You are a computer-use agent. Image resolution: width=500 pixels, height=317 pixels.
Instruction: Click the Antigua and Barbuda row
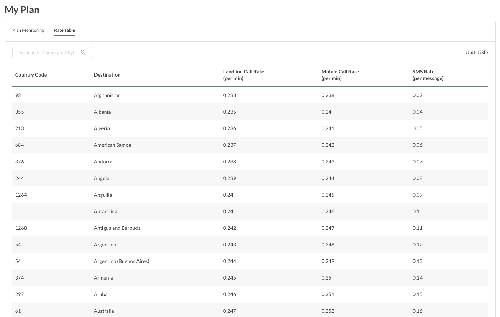coord(250,228)
